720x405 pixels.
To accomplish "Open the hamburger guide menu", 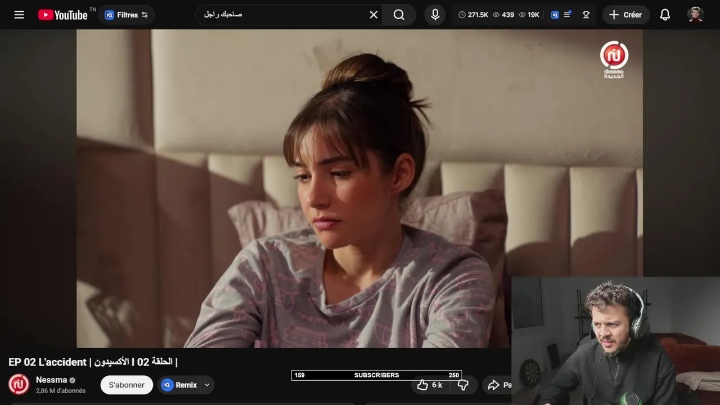I will coord(19,15).
